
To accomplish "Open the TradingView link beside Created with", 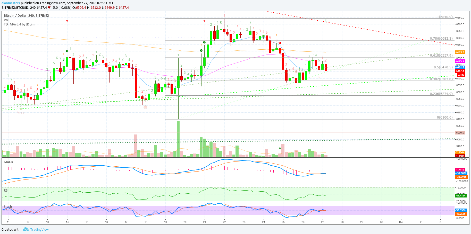I will click(39, 229).
